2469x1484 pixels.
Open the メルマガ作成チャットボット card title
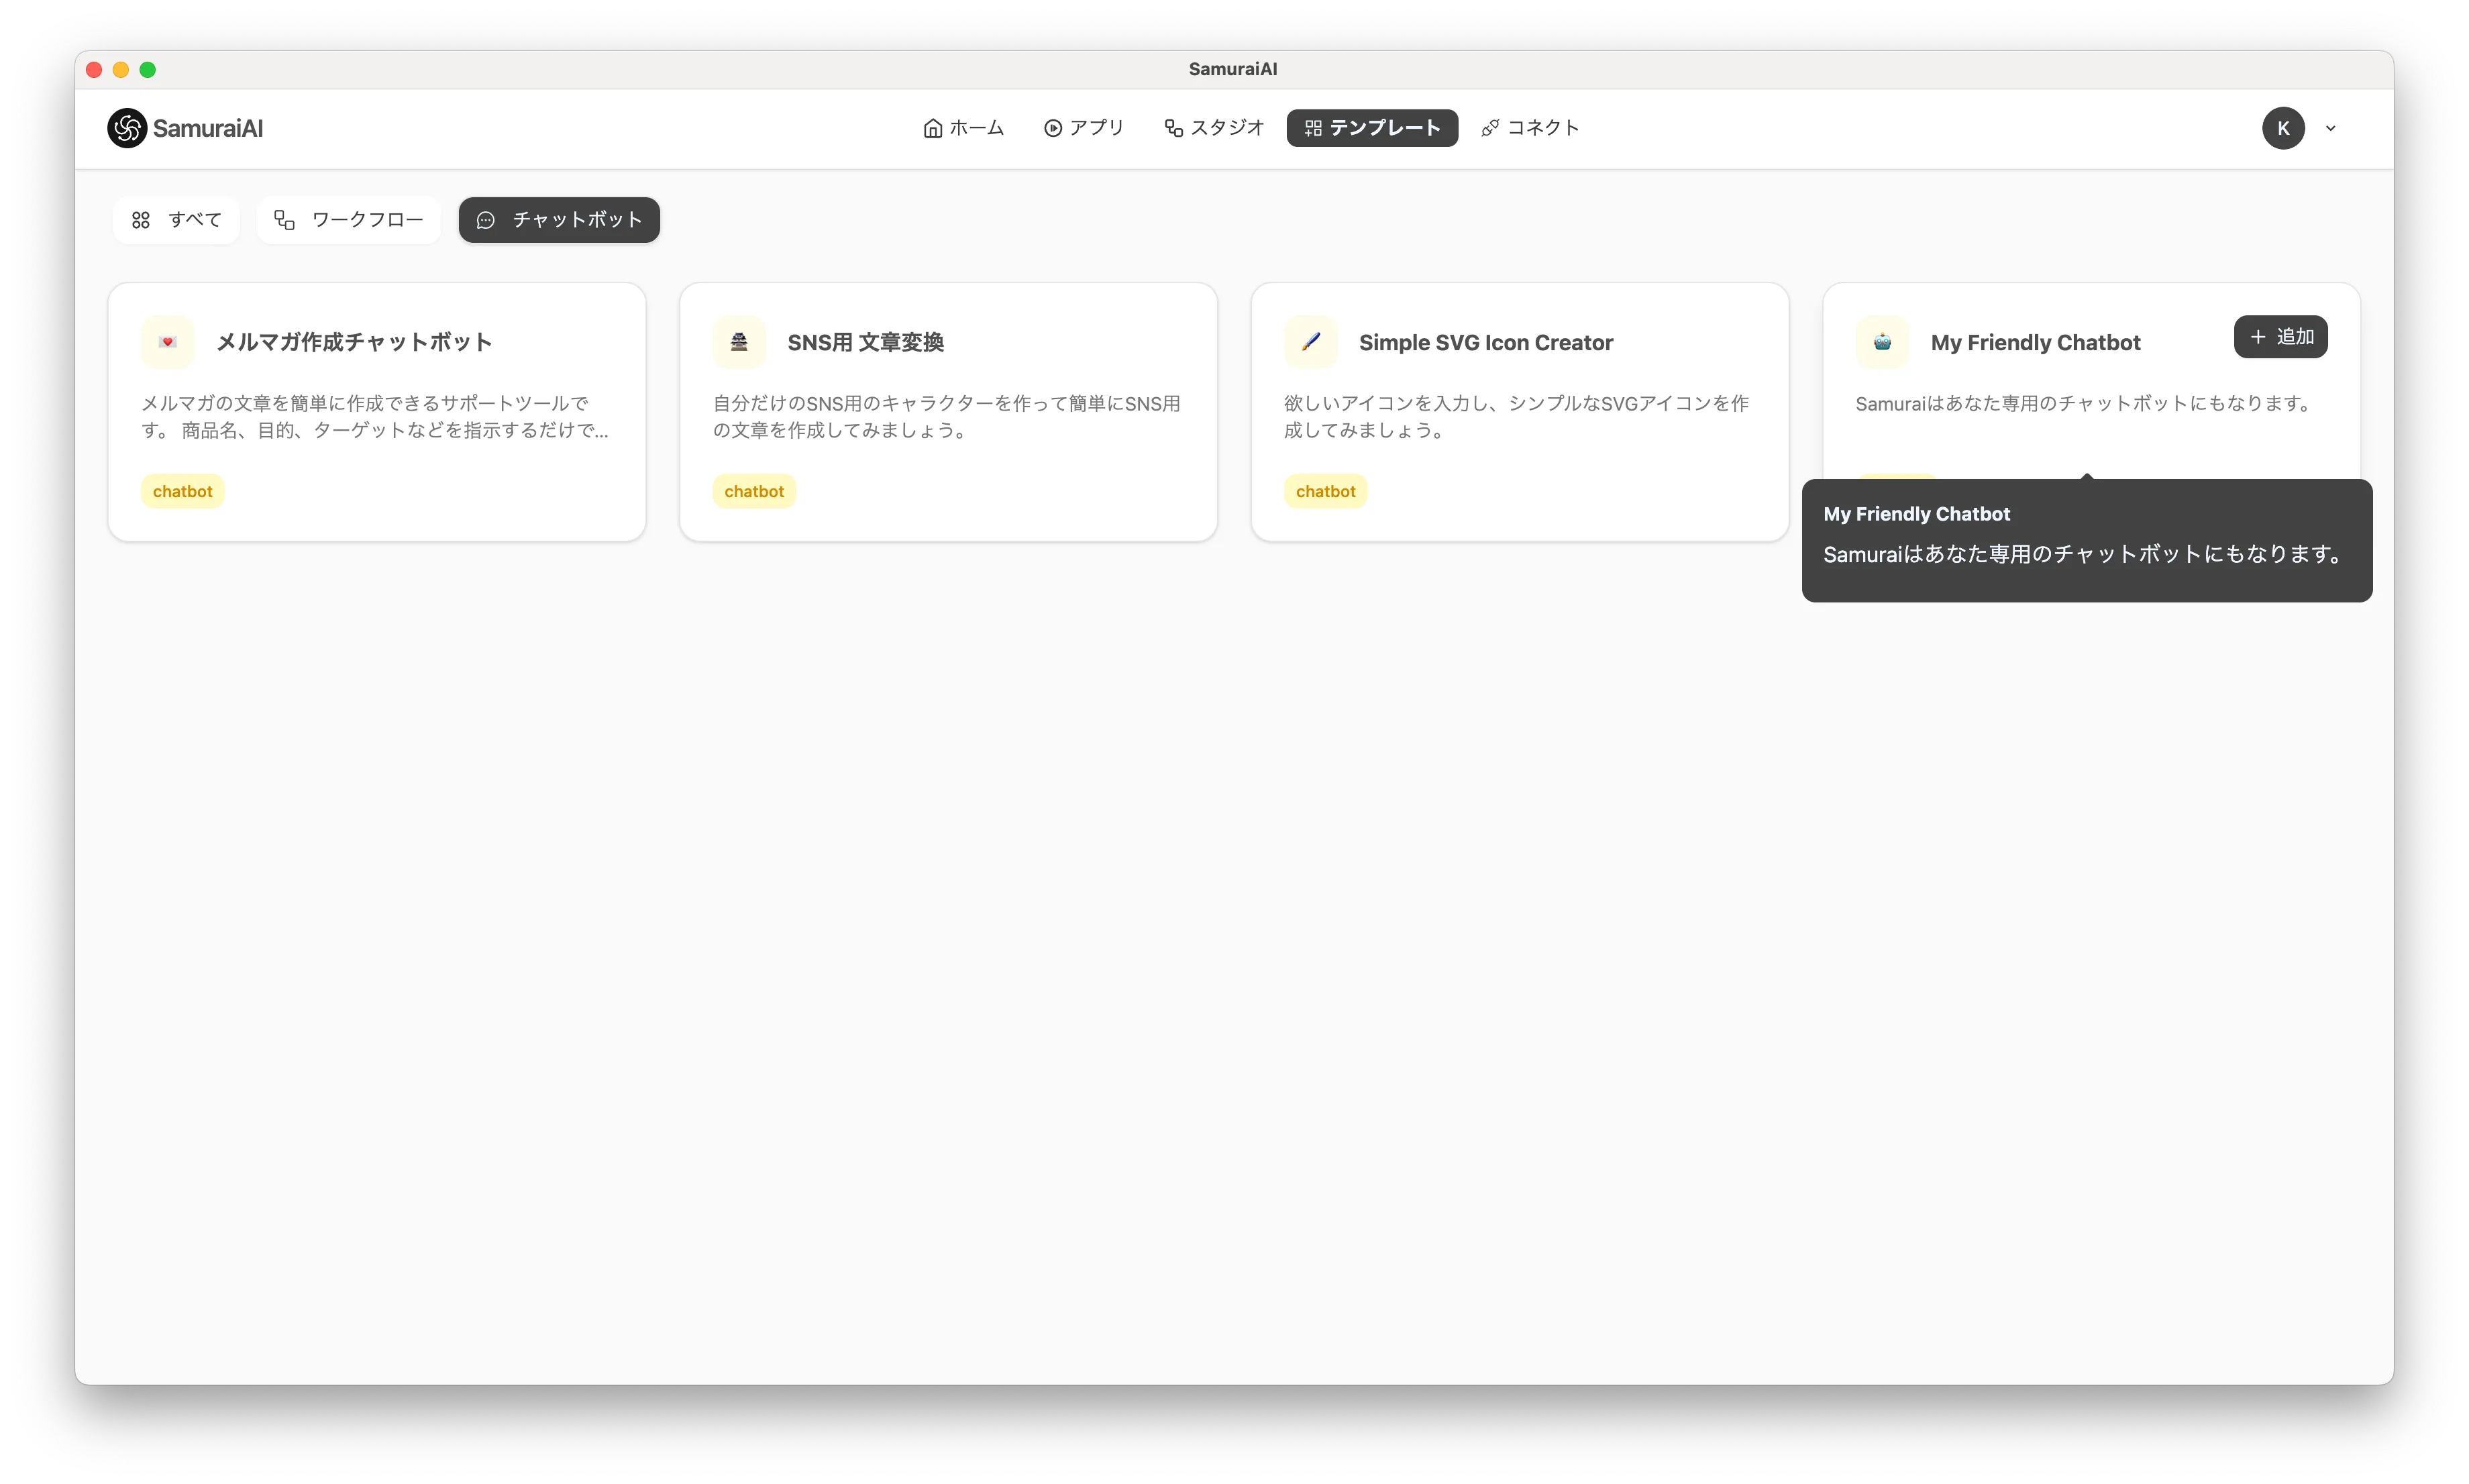354,342
